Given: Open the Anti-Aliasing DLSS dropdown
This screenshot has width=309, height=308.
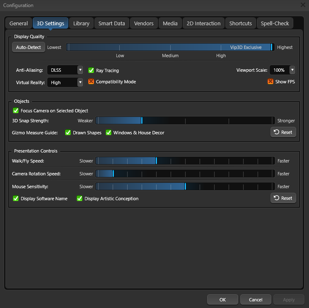Looking at the screenshot, I should 65,70.
